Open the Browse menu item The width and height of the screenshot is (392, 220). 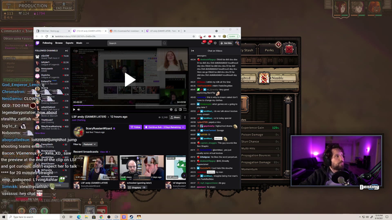[x=59, y=43]
